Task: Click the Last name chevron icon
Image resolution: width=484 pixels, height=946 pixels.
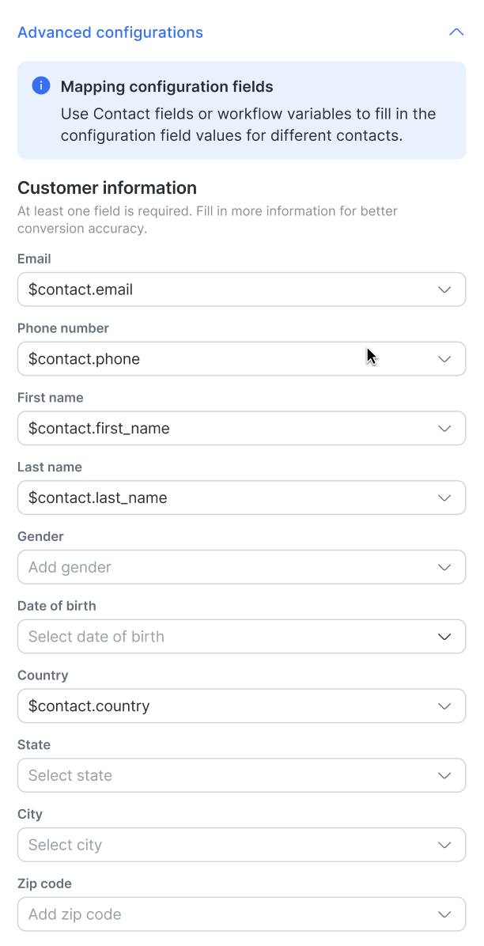Action: [444, 498]
